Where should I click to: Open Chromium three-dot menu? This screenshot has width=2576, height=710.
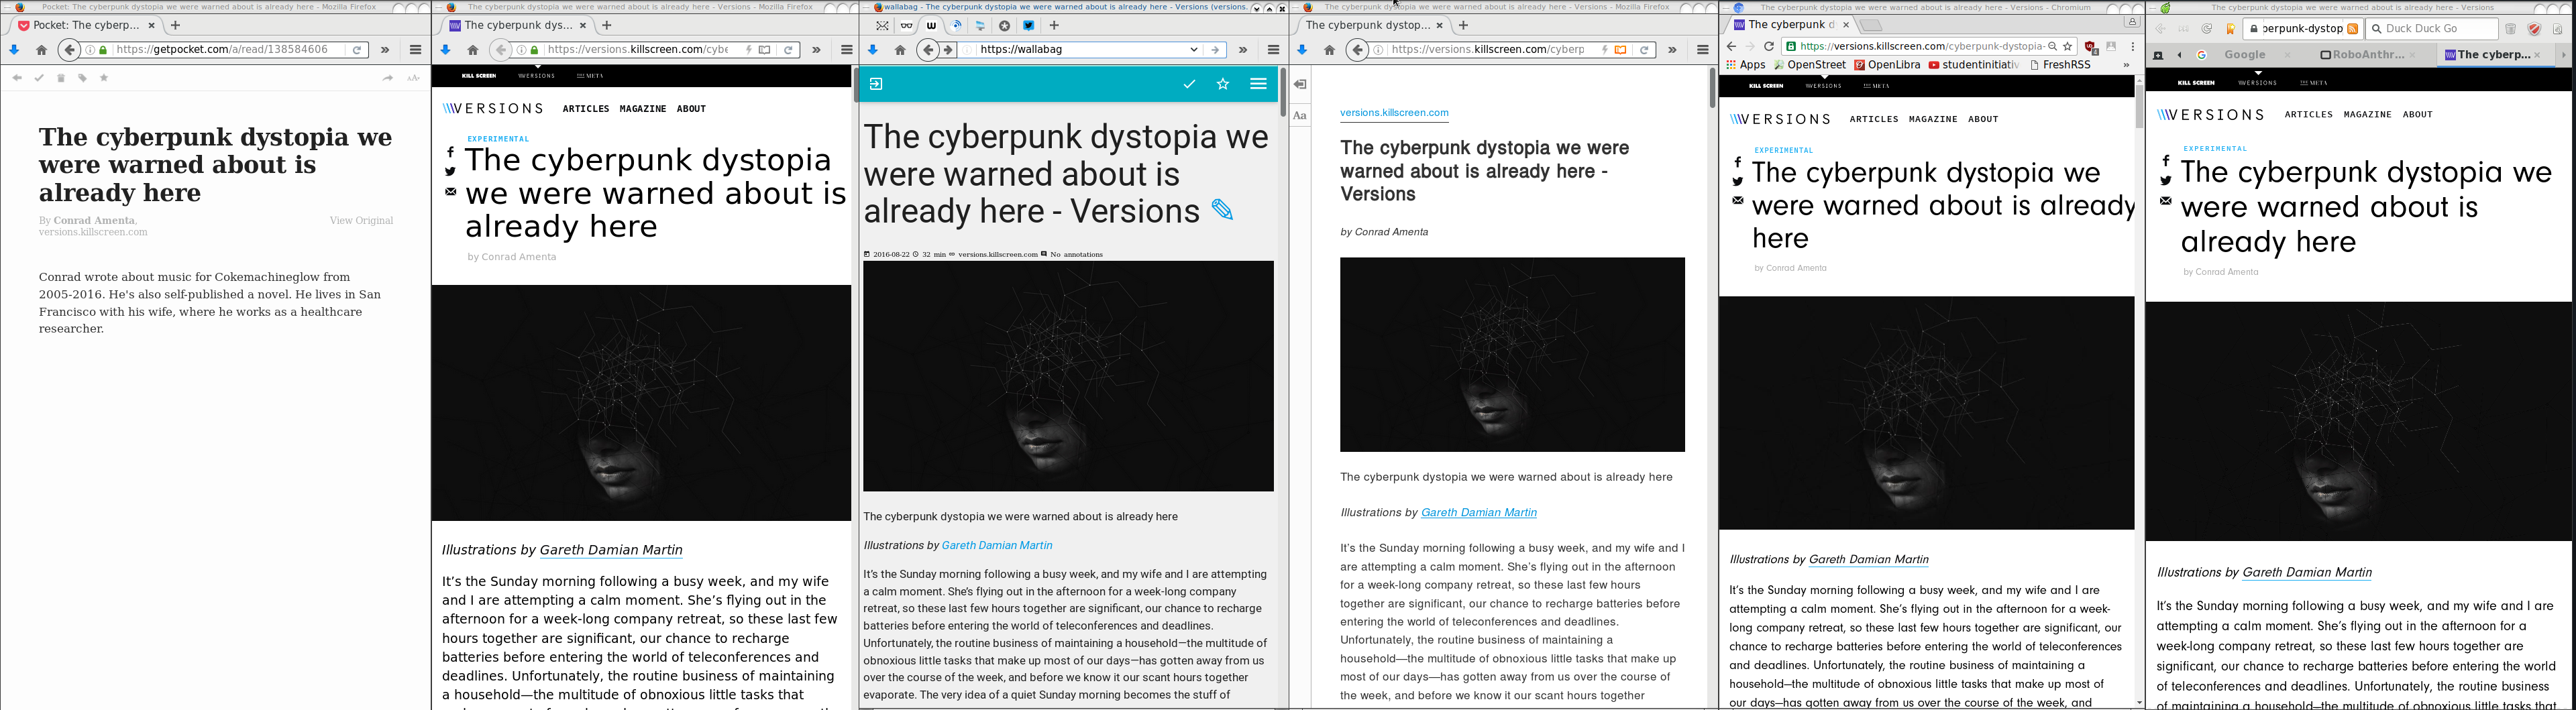point(2133,47)
